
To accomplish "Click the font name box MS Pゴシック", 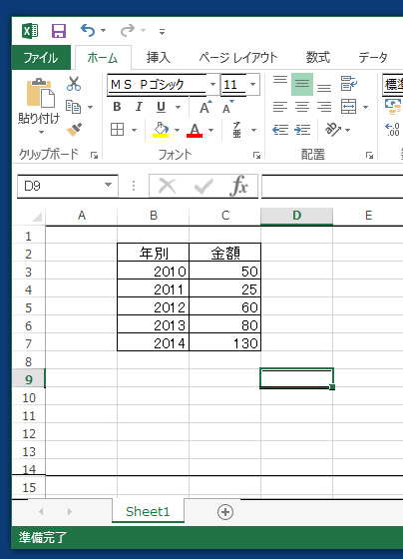I will (157, 85).
